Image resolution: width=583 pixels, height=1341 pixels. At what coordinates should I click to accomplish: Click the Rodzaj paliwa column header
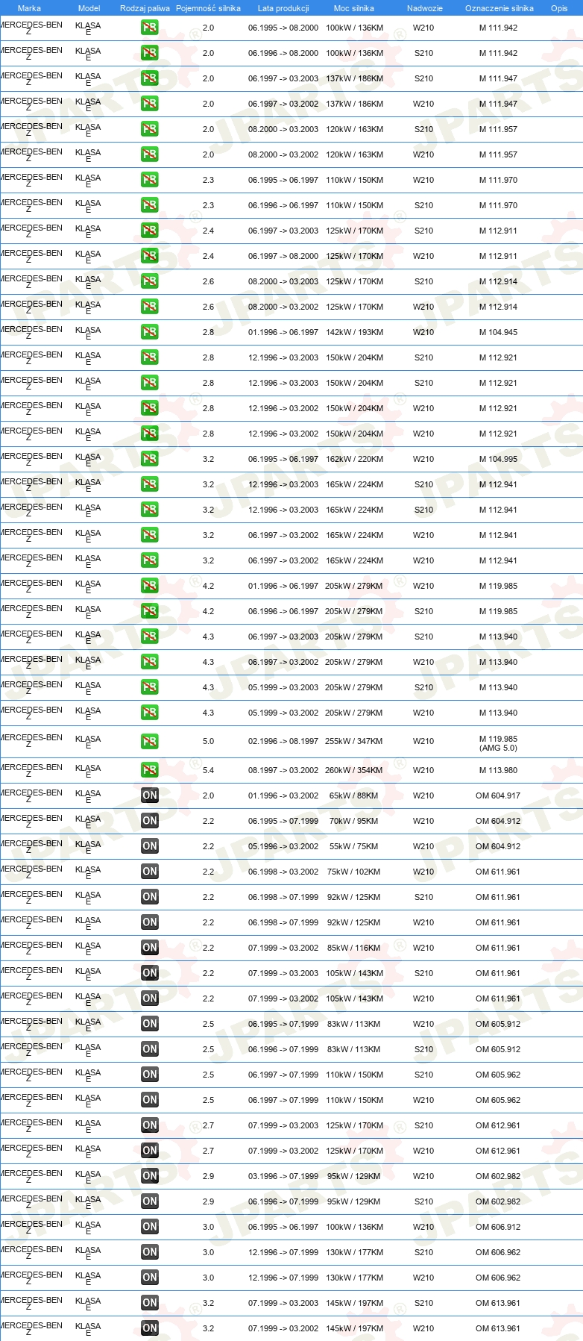coord(145,8)
